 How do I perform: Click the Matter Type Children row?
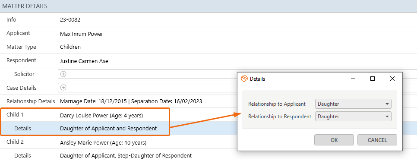[x=208, y=47]
